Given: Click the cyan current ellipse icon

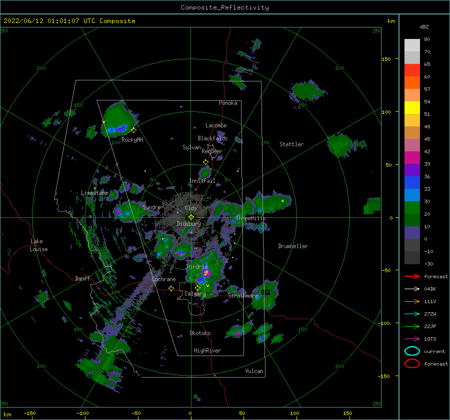Looking at the screenshot, I should 412,351.
